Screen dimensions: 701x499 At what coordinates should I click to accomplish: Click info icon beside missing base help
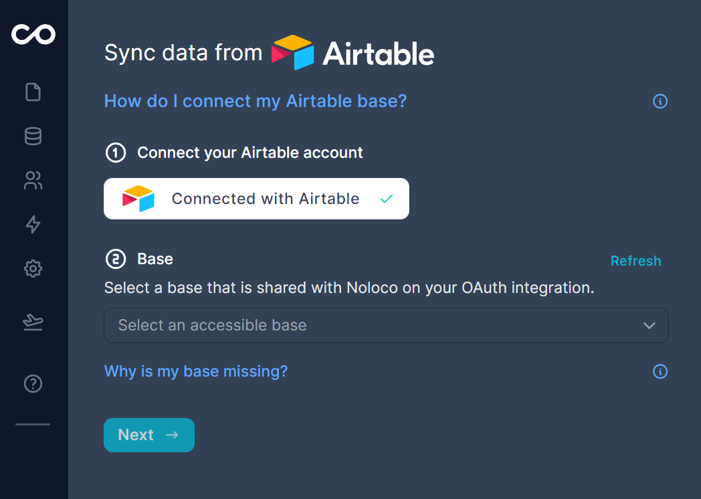[660, 371]
